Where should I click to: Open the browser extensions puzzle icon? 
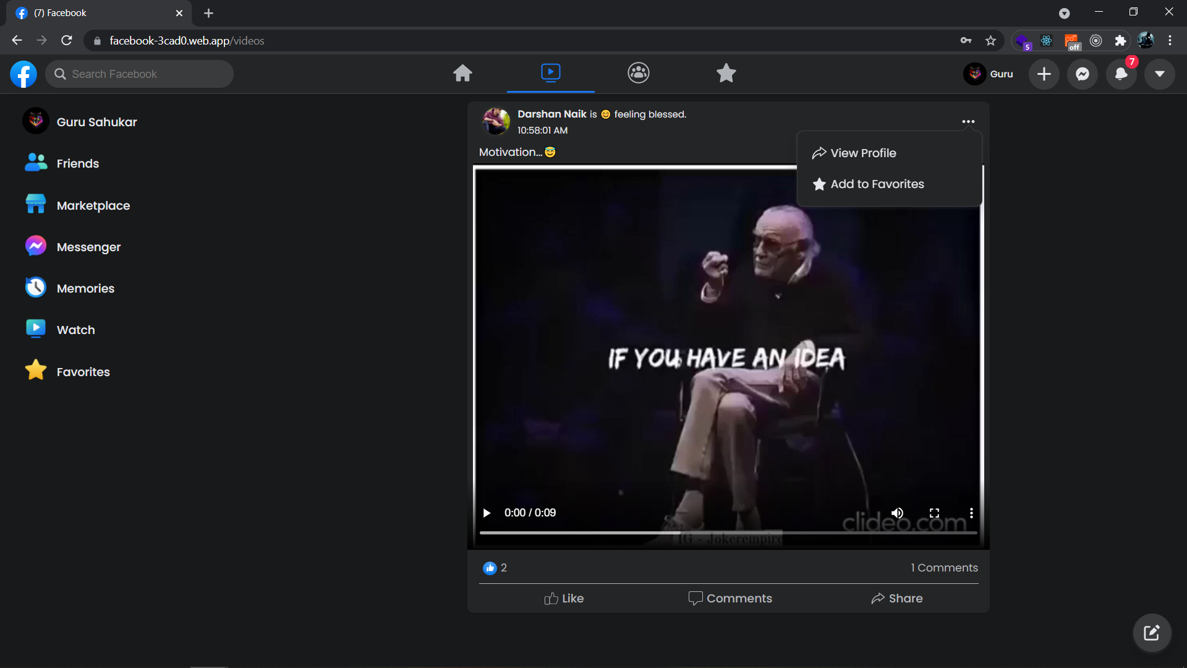1120,41
